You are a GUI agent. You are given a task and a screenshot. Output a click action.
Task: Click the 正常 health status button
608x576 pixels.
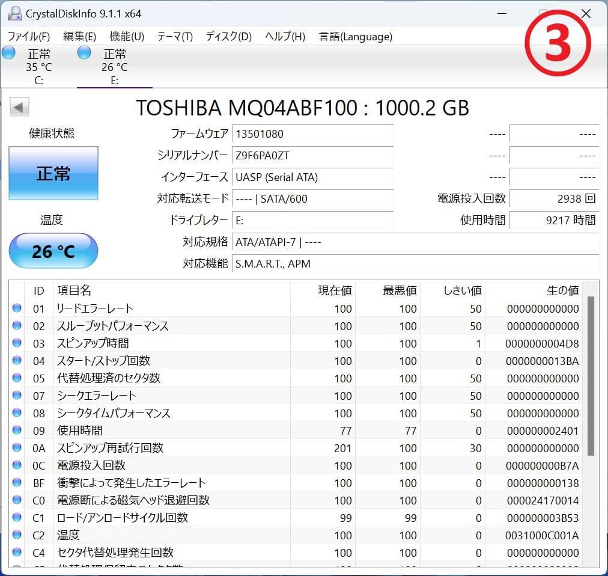click(x=53, y=174)
